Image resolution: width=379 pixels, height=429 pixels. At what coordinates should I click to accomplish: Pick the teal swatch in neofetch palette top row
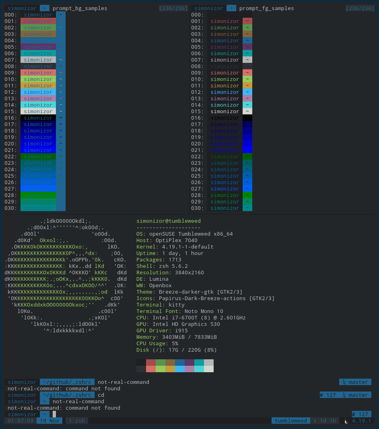[199, 363]
